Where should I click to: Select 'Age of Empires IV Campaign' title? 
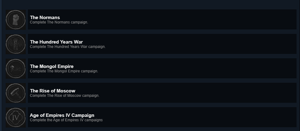tap(62, 115)
